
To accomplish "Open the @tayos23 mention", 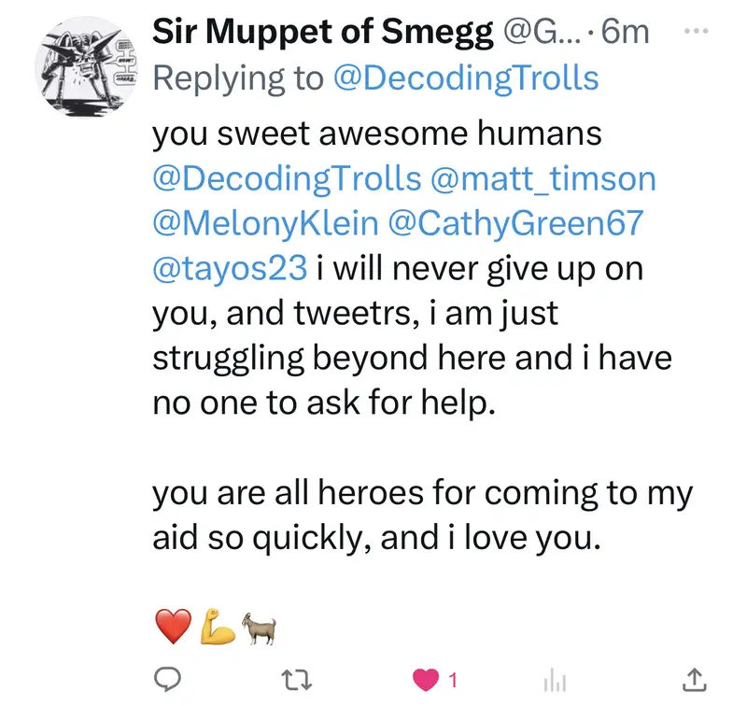I will click(229, 268).
